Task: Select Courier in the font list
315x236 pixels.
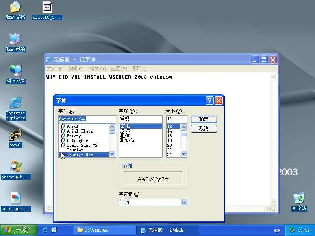Action: coord(84,150)
